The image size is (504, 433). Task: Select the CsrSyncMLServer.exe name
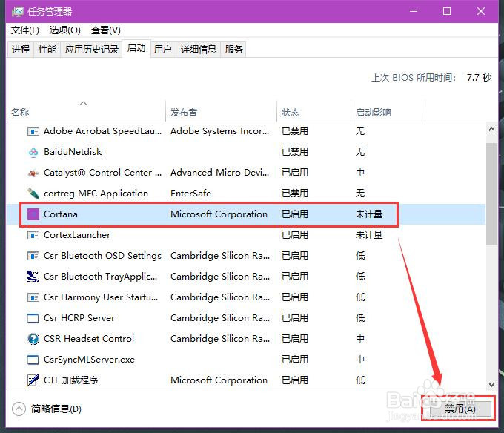pyautogui.click(x=89, y=360)
